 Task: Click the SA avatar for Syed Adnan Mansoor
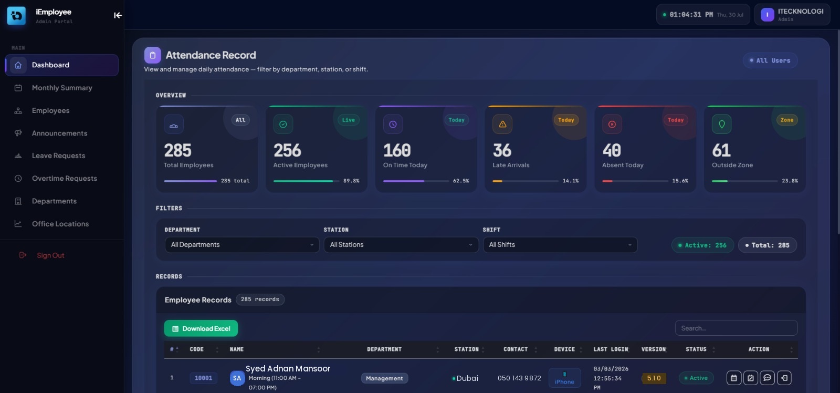[237, 378]
